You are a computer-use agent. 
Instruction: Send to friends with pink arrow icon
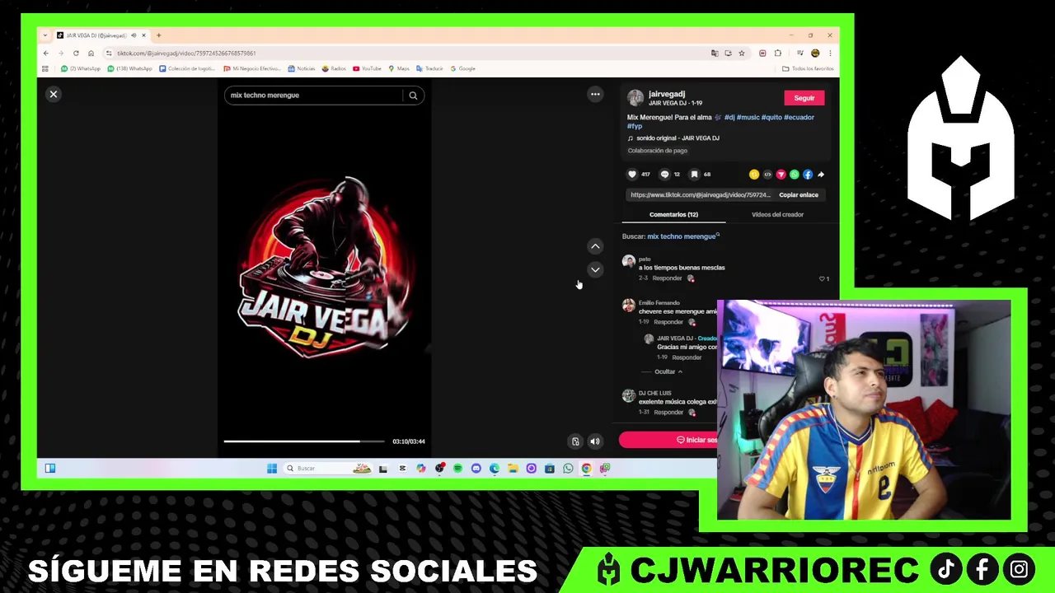pos(781,175)
